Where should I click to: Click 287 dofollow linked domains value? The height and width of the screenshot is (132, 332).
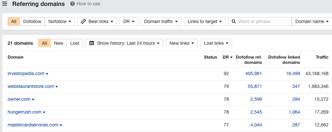296,125
